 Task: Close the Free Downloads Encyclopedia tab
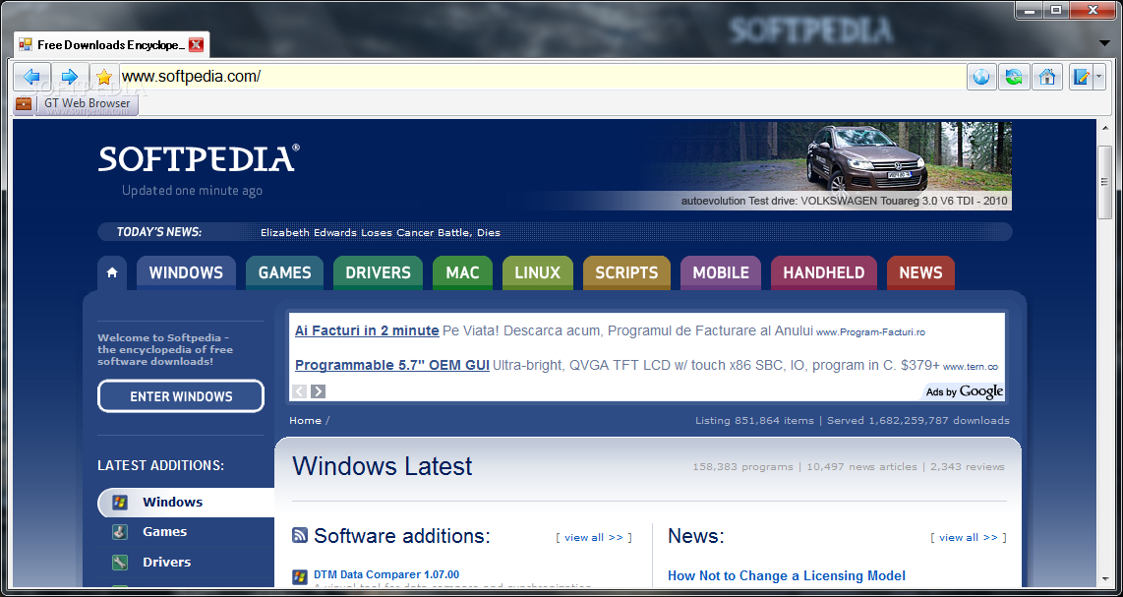(x=196, y=45)
